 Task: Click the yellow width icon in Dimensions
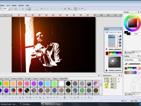pos(106,84)
